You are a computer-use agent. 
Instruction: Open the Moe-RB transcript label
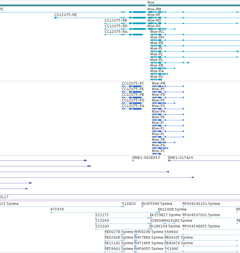[x=157, y=65]
